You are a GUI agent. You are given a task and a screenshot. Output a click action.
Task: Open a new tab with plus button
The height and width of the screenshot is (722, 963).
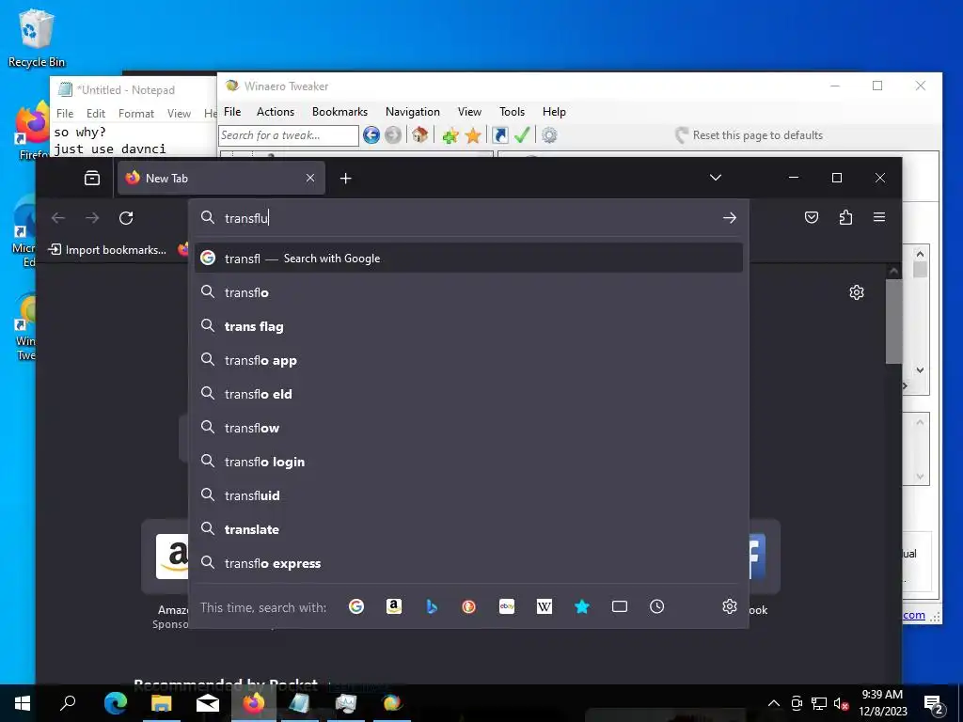click(x=346, y=178)
